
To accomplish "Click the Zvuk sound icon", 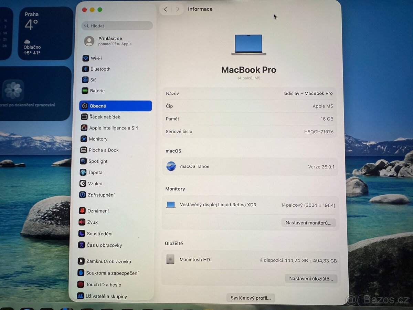I will coord(83,222).
